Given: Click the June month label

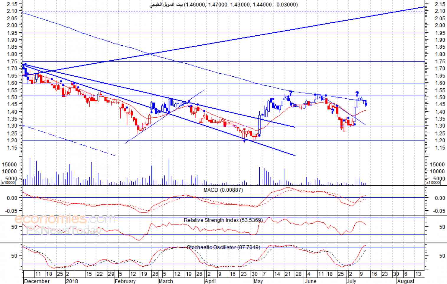Looking at the screenshot, I should point(311,281).
